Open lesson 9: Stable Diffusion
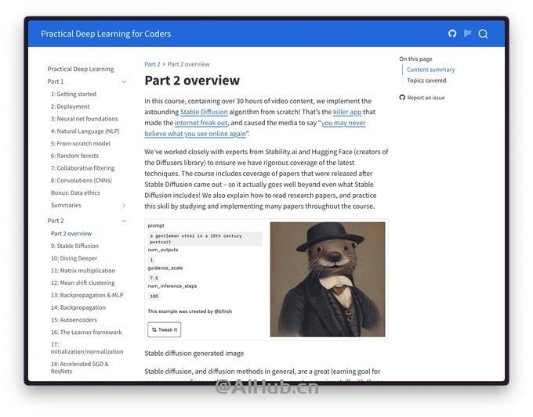The image size is (533, 417). point(74,246)
